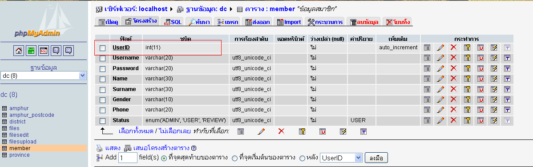Add fulltext index on the Name field
This screenshot has width=533, height=167.
(x=507, y=79)
